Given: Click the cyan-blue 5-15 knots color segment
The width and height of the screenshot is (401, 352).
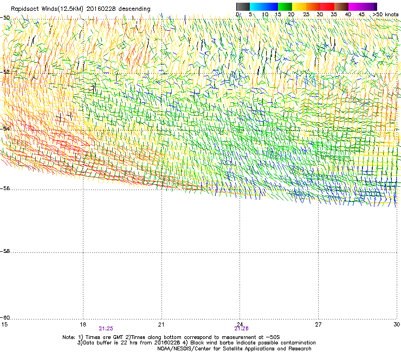Looking at the screenshot, I should coord(264,6).
